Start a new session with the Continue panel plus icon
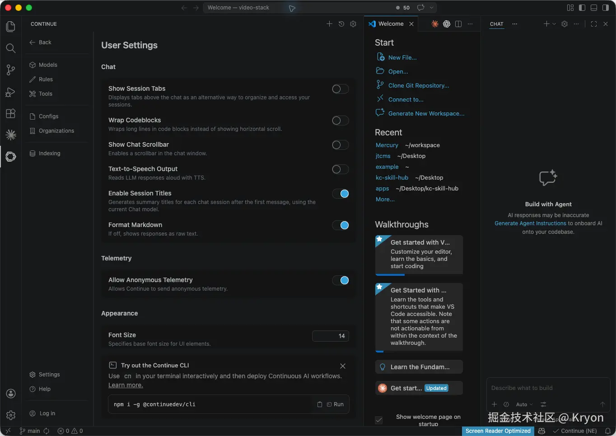Viewport: 616px width, 436px height. point(329,24)
